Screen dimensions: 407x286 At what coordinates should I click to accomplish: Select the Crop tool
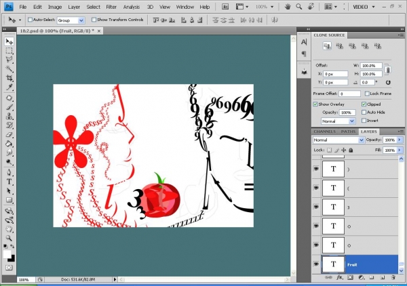tap(9, 78)
